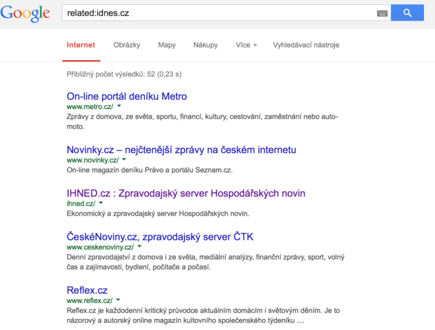Select the Internet tab

[x=81, y=45]
